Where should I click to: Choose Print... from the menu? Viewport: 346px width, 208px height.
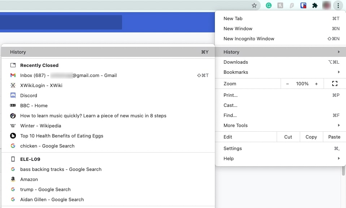(x=281, y=95)
